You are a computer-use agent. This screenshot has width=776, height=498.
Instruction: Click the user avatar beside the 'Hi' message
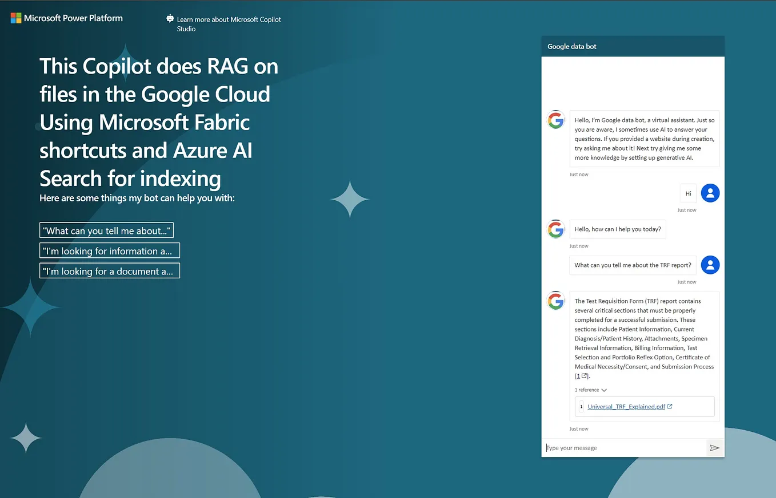click(710, 193)
